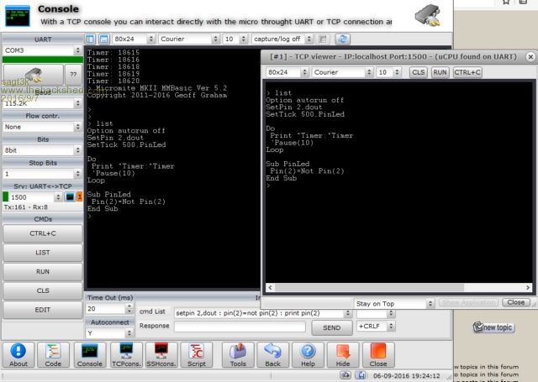Open the Code editor icon
This screenshot has height=382, width=538.
point(53,356)
